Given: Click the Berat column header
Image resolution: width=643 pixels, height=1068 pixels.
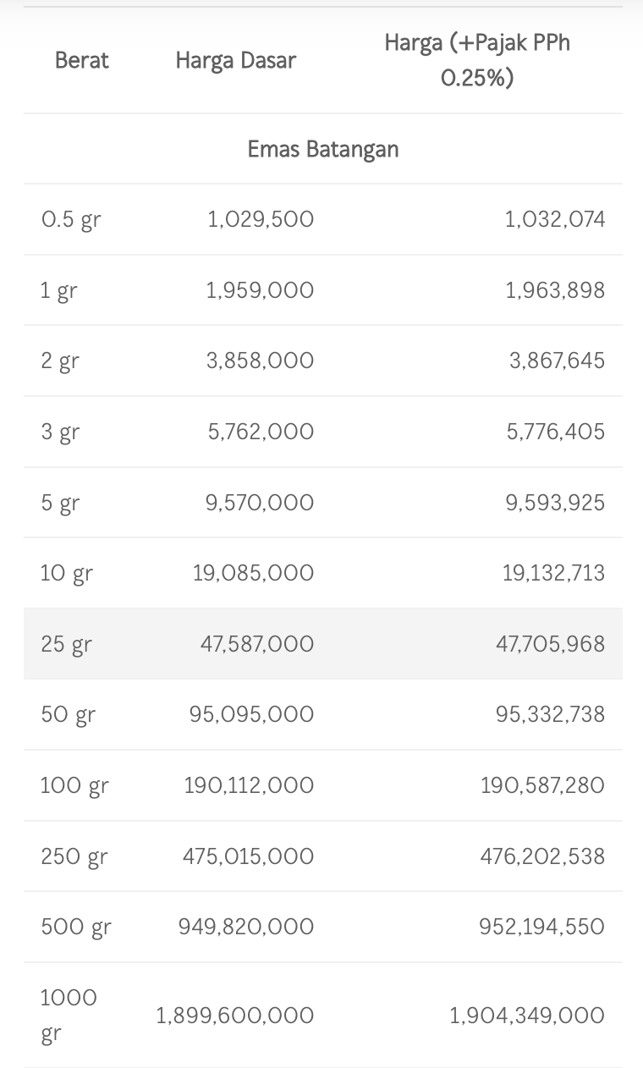Looking at the screenshot, I should pos(81,60).
